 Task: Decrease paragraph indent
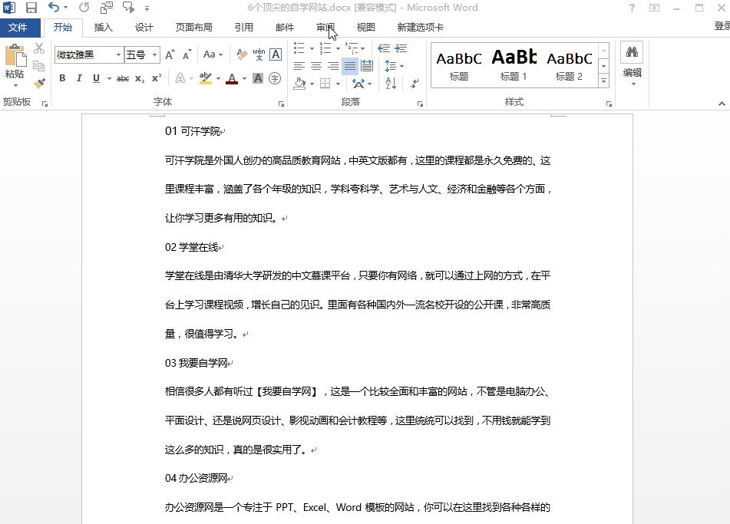click(384, 48)
